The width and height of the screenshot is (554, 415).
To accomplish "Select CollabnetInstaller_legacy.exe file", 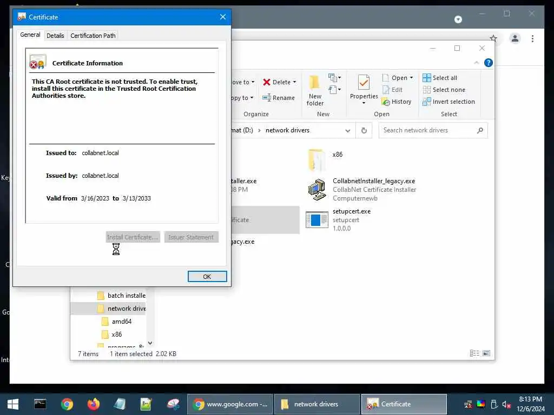I will 361,190.
